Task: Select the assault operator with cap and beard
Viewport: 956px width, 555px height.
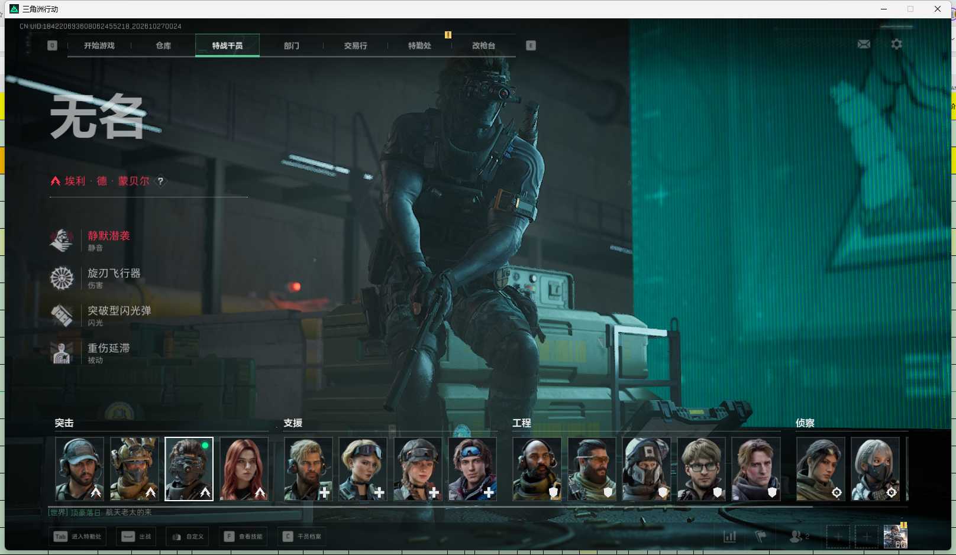Action: click(x=79, y=469)
